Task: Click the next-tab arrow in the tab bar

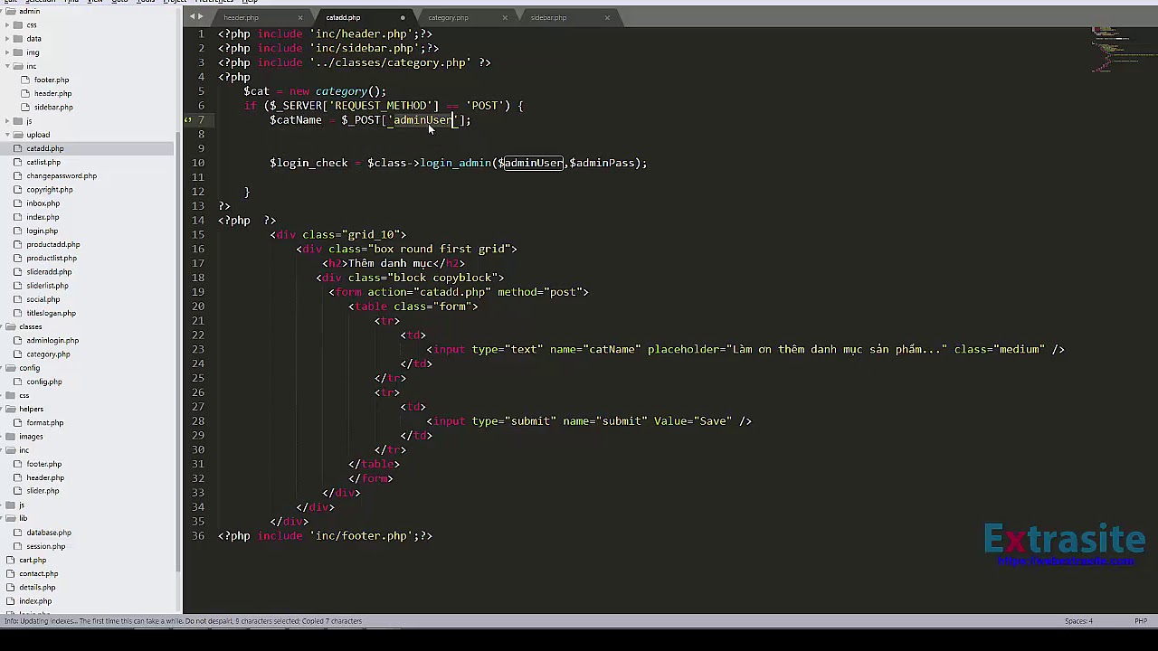Action: coord(200,17)
